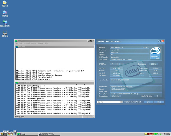Open the Help menu in Prime95
171x136 pixels.
point(46,43)
